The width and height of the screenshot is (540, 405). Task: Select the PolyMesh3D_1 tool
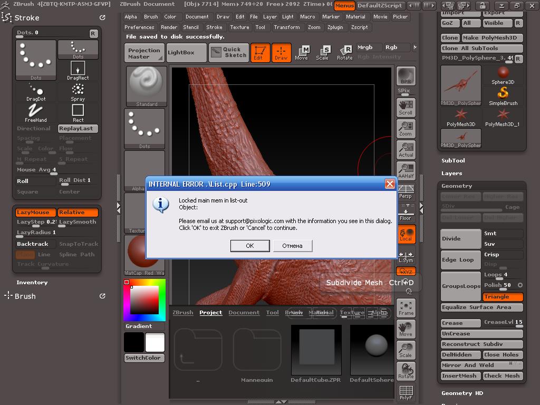click(503, 118)
